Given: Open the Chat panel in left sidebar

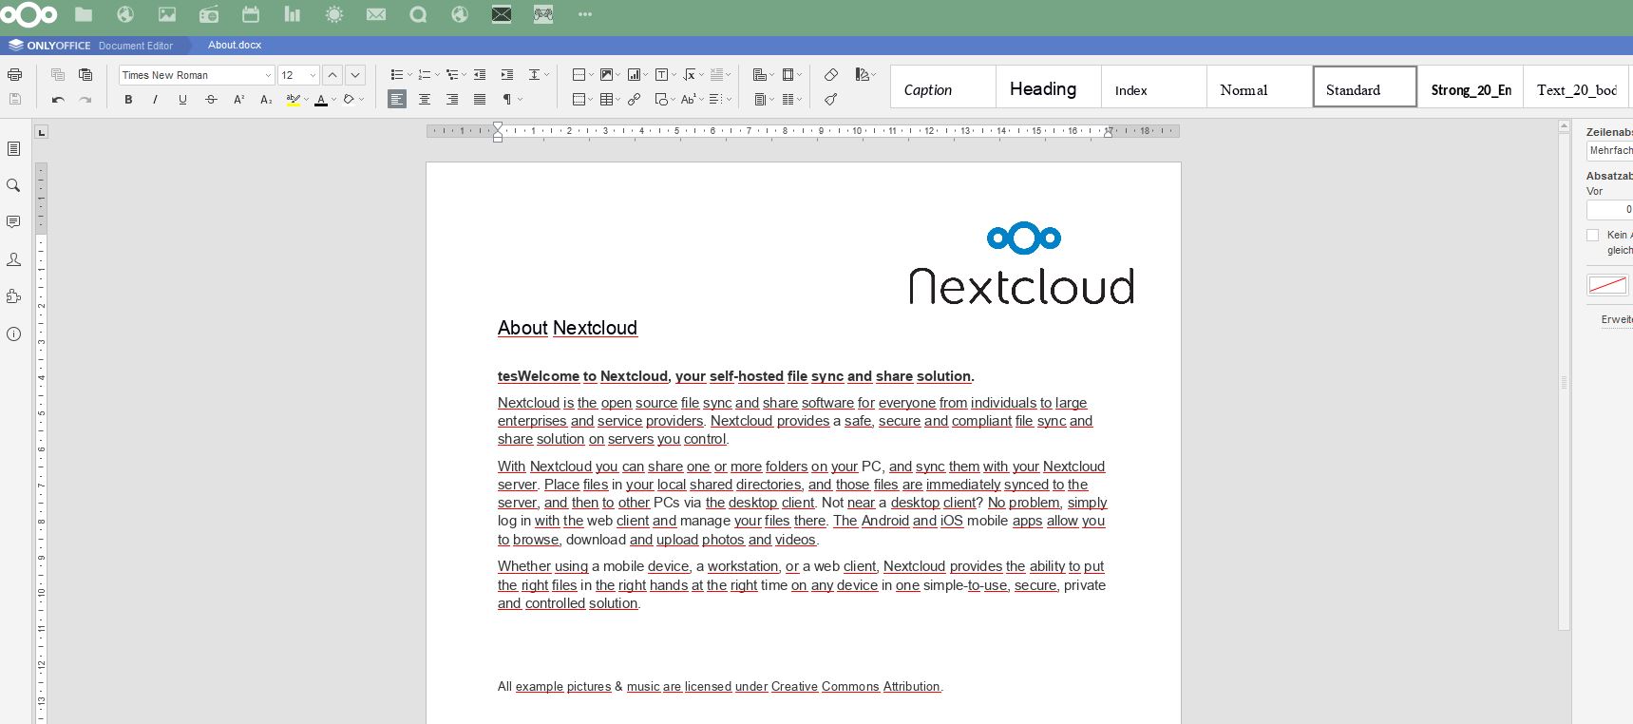Looking at the screenshot, I should 13,259.
